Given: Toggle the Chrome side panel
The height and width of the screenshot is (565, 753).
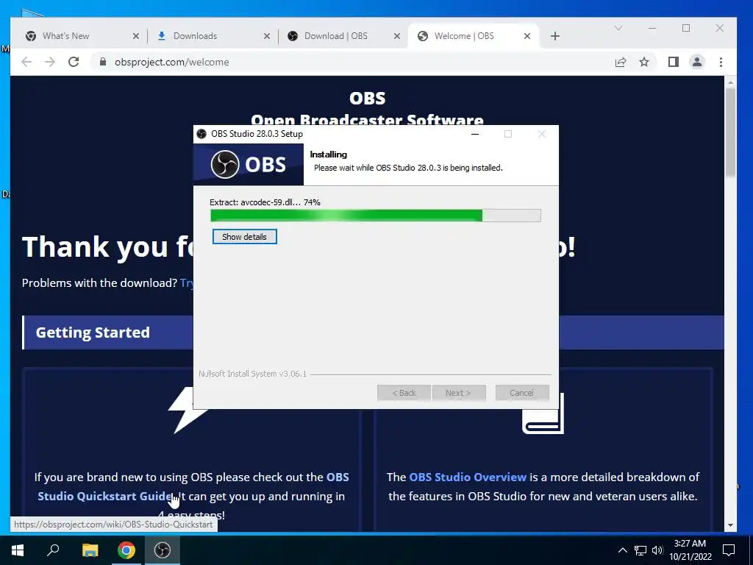Looking at the screenshot, I should click(674, 62).
